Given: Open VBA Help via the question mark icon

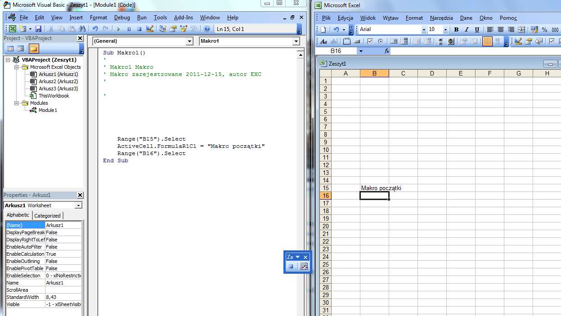Looking at the screenshot, I should pos(206,29).
